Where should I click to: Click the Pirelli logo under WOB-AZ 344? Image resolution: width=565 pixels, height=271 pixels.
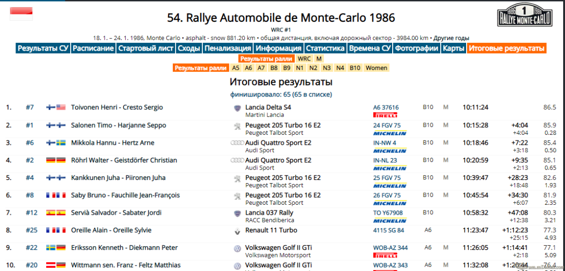(x=385, y=256)
